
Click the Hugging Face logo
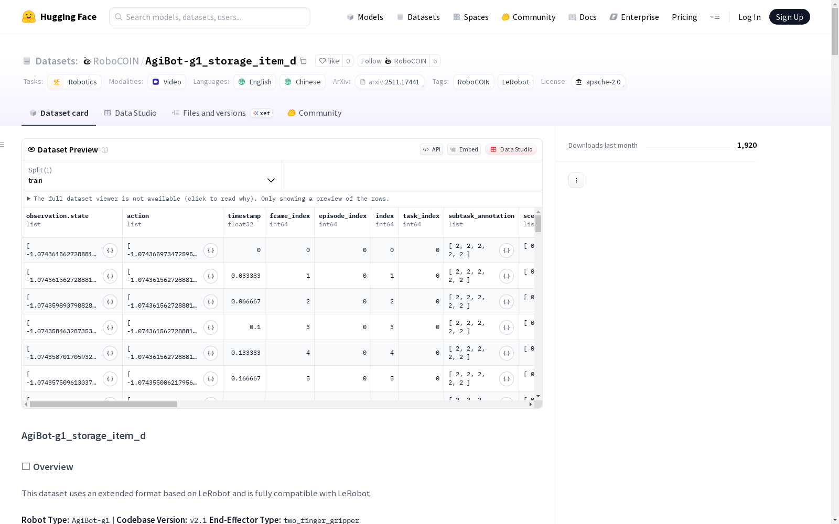(x=59, y=17)
